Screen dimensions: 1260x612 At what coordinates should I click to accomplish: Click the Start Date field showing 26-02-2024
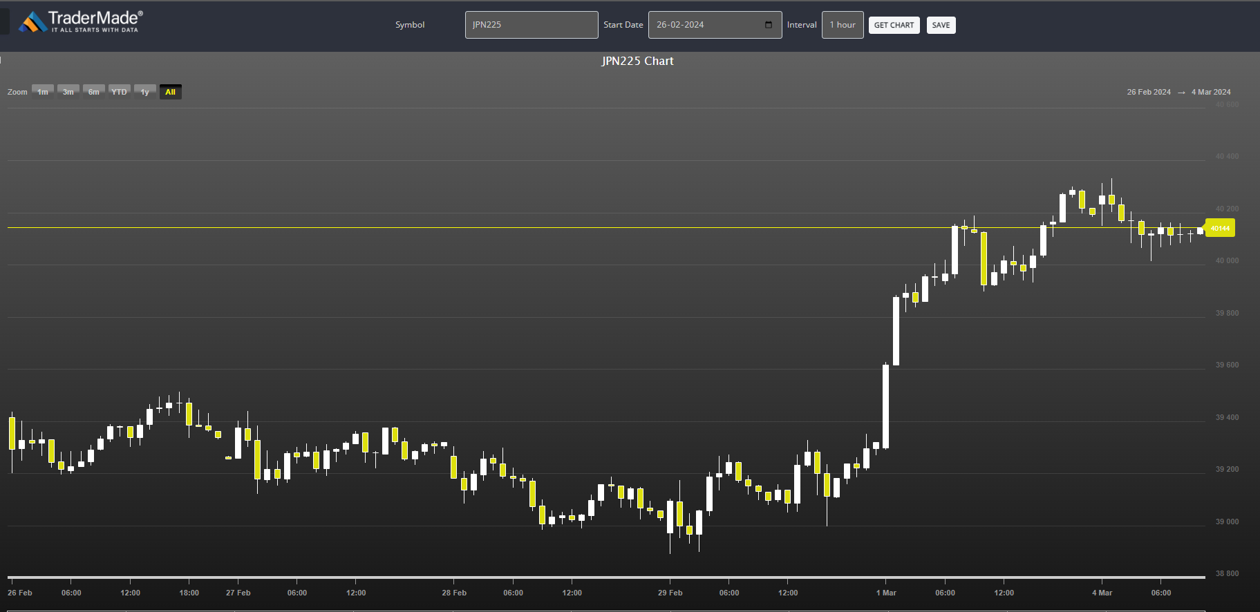point(715,25)
